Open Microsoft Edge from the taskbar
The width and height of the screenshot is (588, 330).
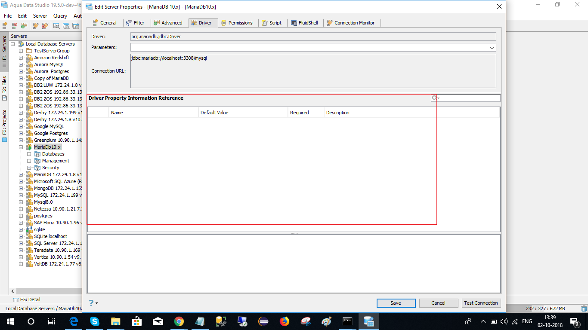pos(74,321)
